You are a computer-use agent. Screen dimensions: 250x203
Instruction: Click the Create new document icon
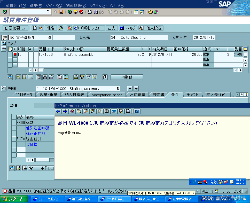tap(35, 28)
